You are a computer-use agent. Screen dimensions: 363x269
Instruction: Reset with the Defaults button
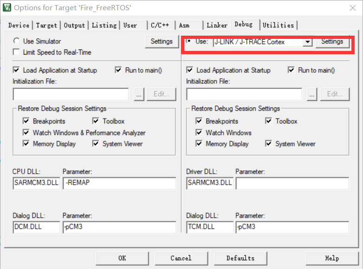240,258
